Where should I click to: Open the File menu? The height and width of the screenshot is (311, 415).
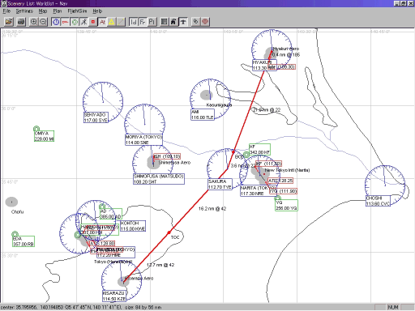tap(6, 11)
